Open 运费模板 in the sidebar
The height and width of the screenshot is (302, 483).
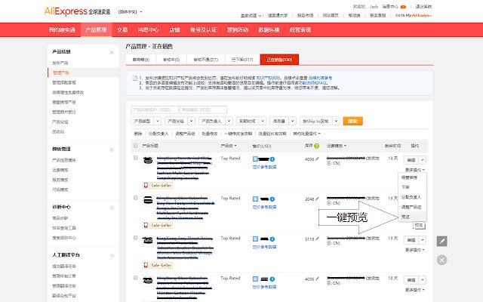point(60,170)
